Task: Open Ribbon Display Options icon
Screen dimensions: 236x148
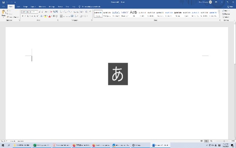Action: pos(216,2)
